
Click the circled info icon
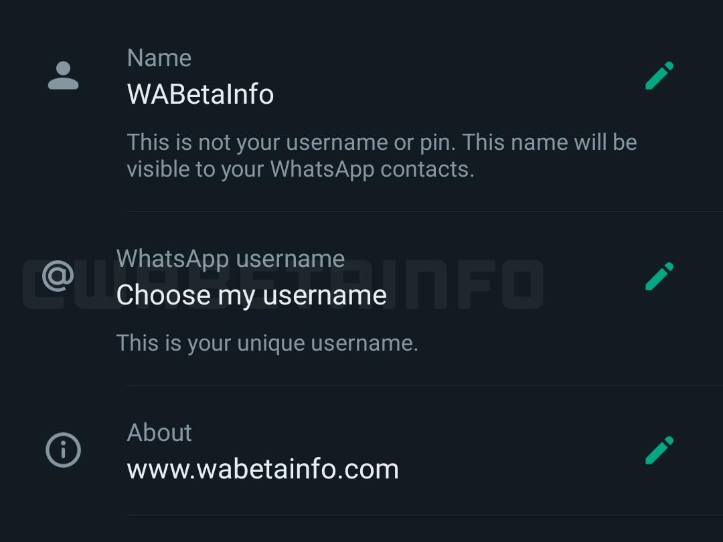coord(63,450)
